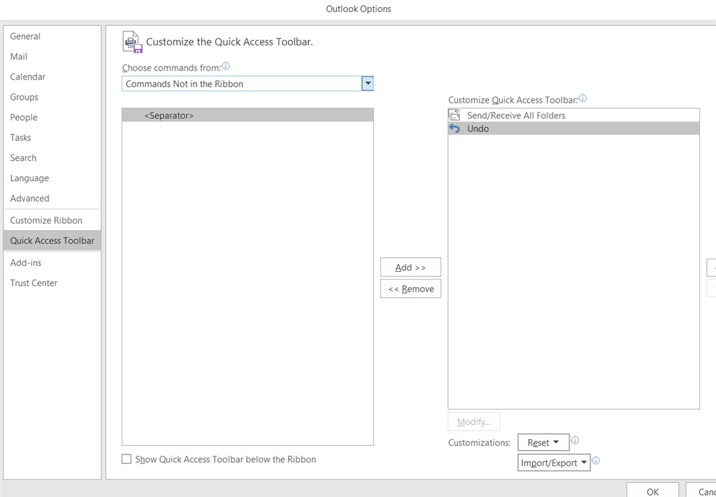This screenshot has height=497, width=716.
Task: Open the Advanced options category
Action: [52, 198]
